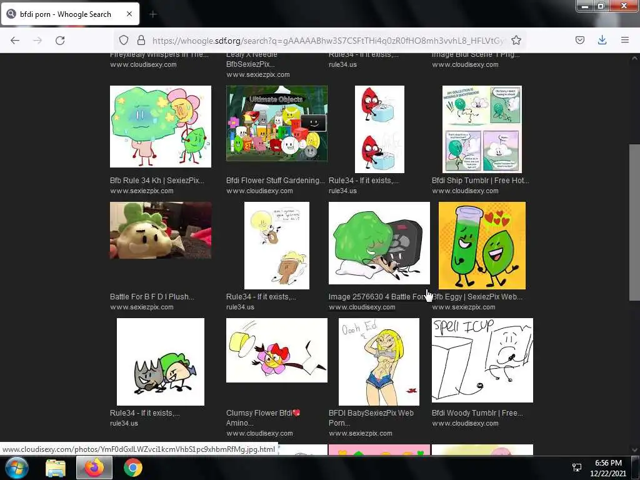Open the taskbar clock showing 6:56 PM
This screenshot has width=640, height=480.
click(608, 468)
